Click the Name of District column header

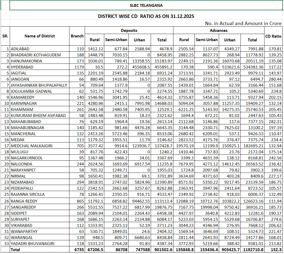coord(40,36)
